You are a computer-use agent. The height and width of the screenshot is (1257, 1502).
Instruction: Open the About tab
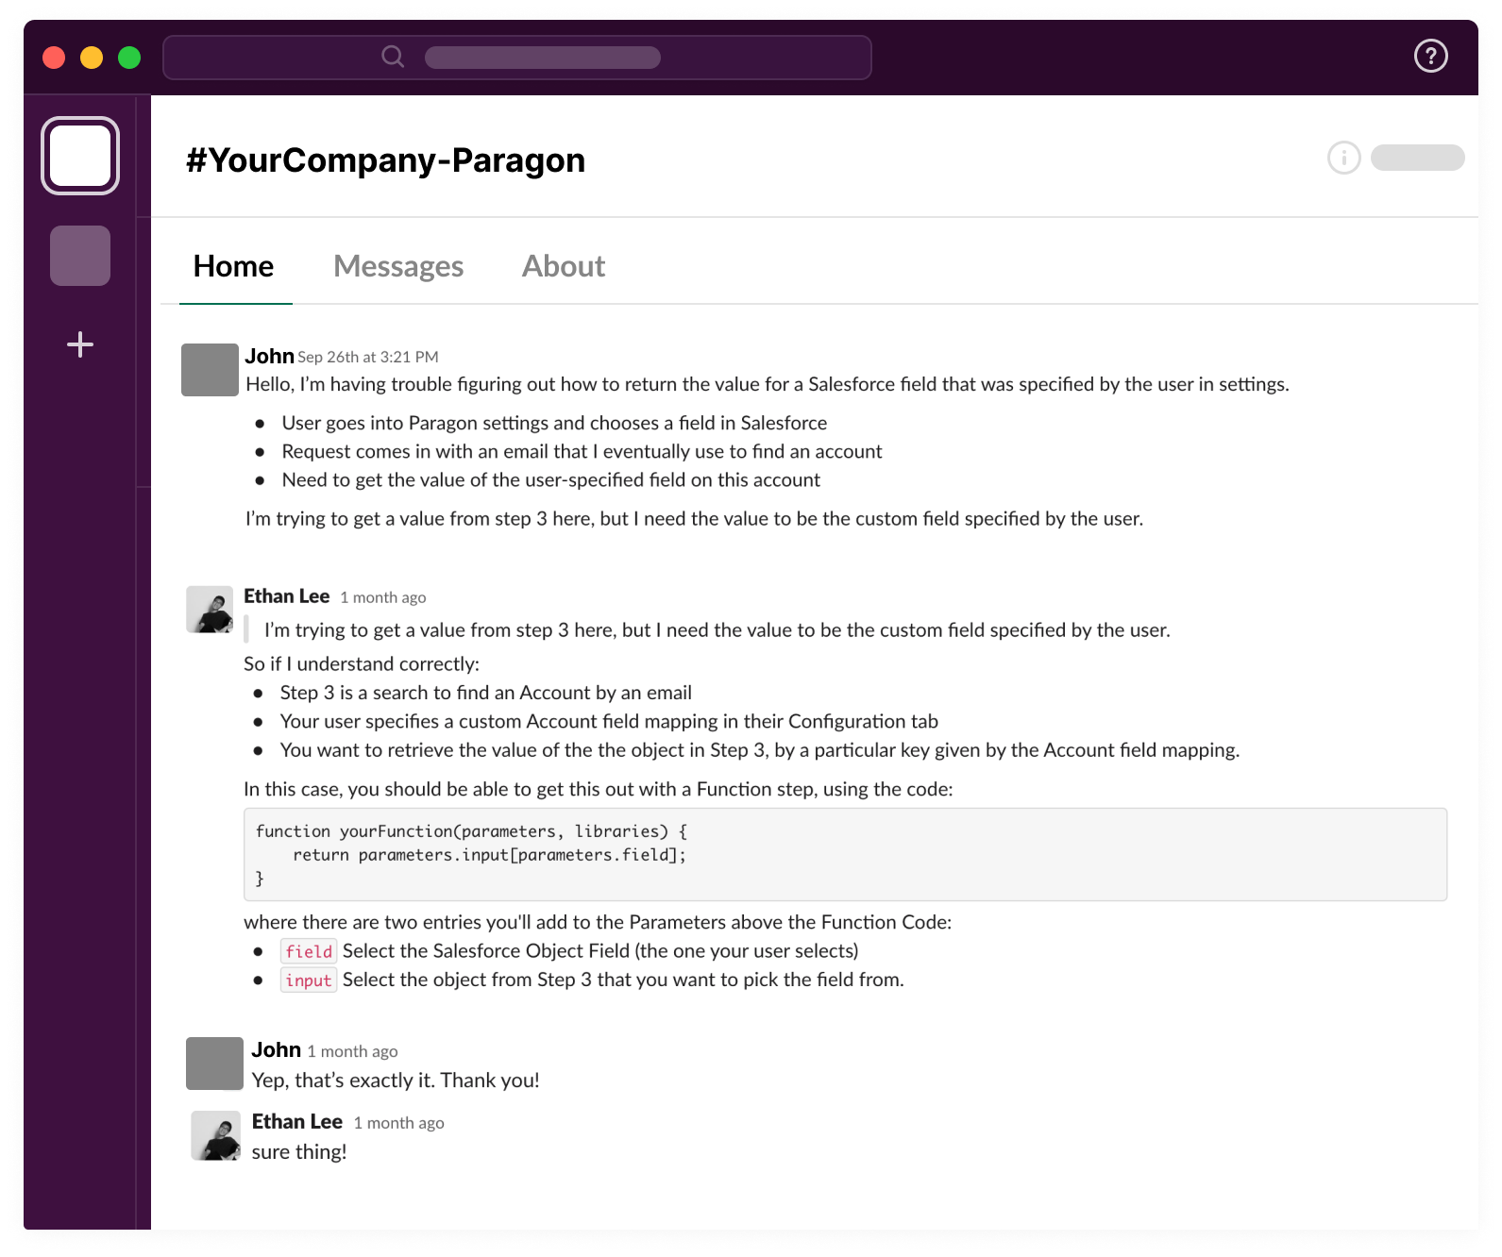[x=564, y=266]
